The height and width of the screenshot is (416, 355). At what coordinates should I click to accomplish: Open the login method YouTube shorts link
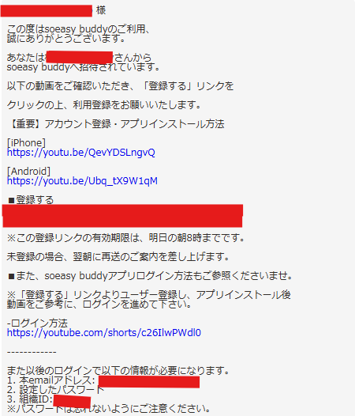tap(104, 333)
